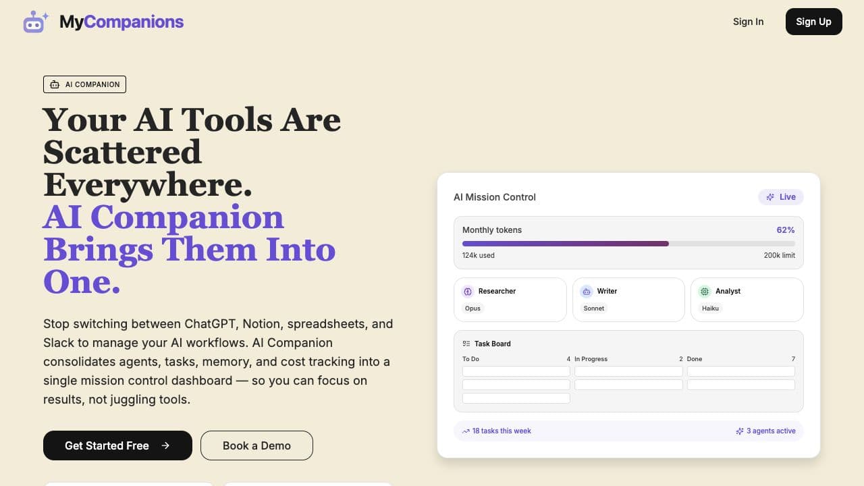
Task: Click the first To Do task card
Action: pyautogui.click(x=516, y=371)
